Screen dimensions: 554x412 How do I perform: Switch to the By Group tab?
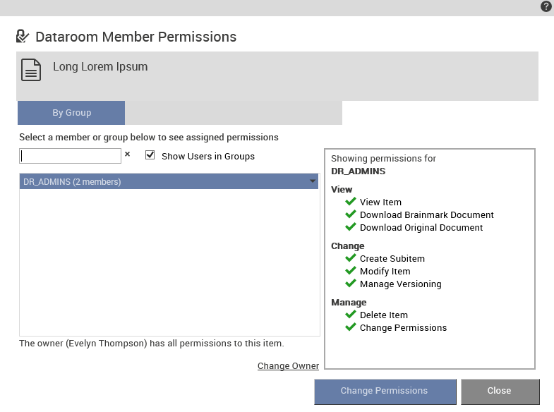point(71,113)
